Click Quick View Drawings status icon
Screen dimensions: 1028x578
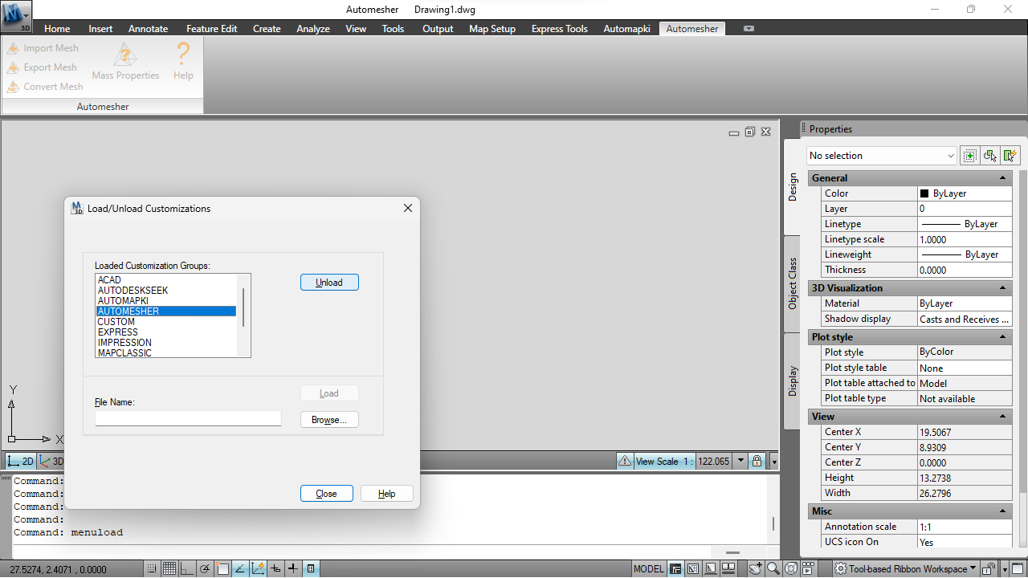[728, 569]
